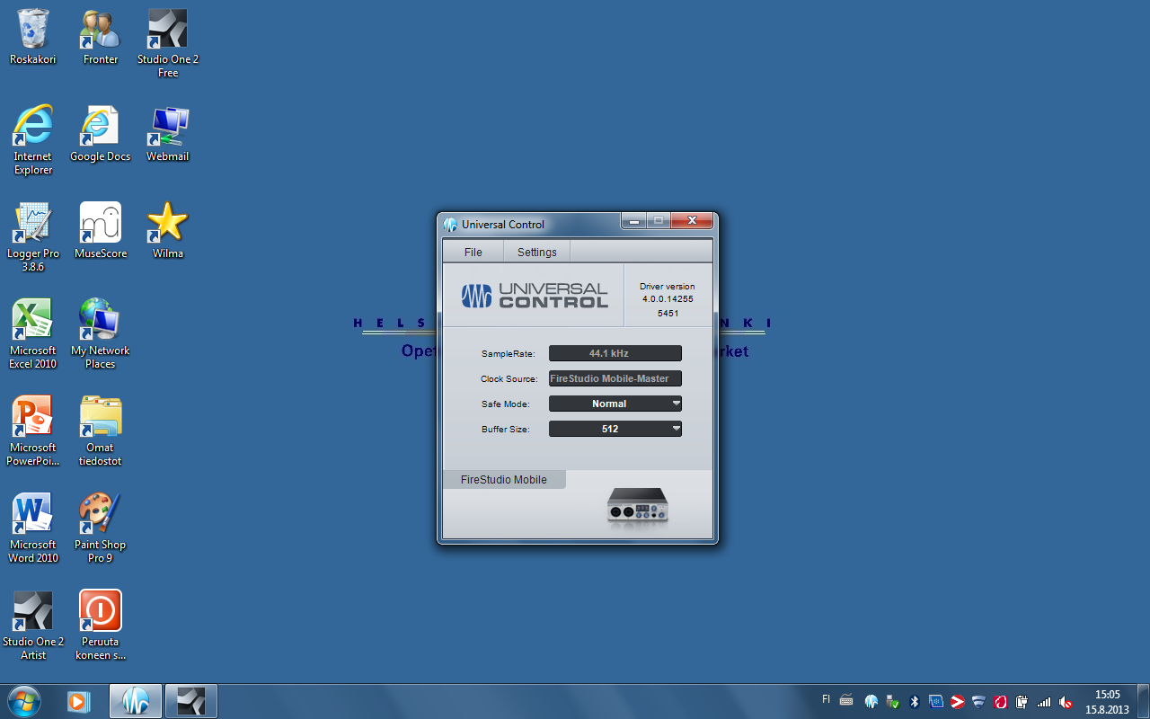The image size is (1150, 719).
Task: Click the Studio One taskbar button
Action: [191, 701]
